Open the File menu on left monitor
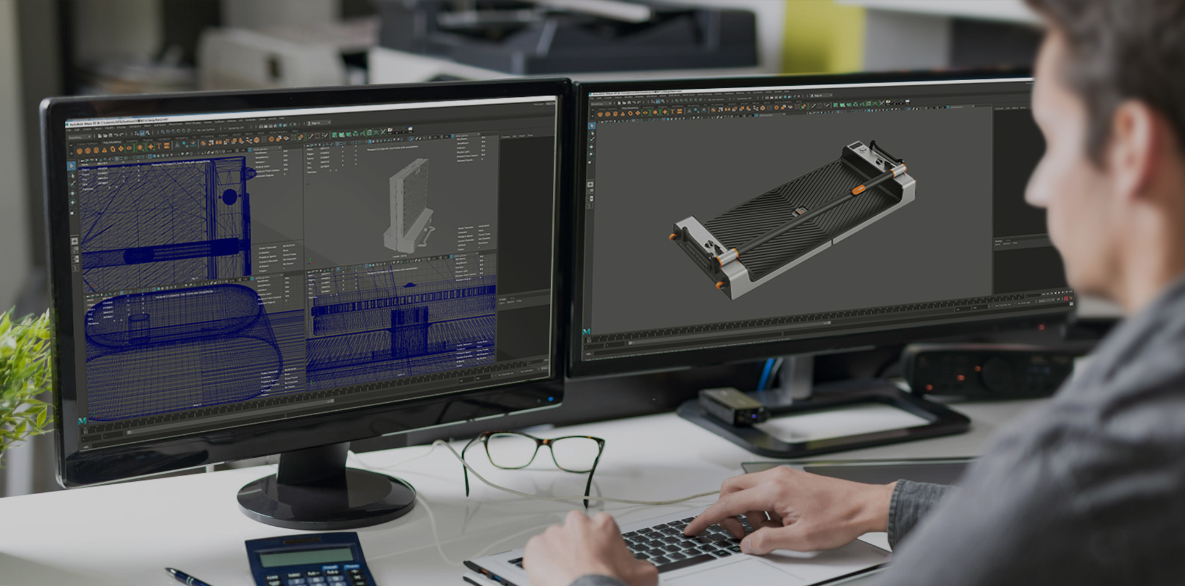Image resolution: width=1185 pixels, height=586 pixels. click(70, 130)
